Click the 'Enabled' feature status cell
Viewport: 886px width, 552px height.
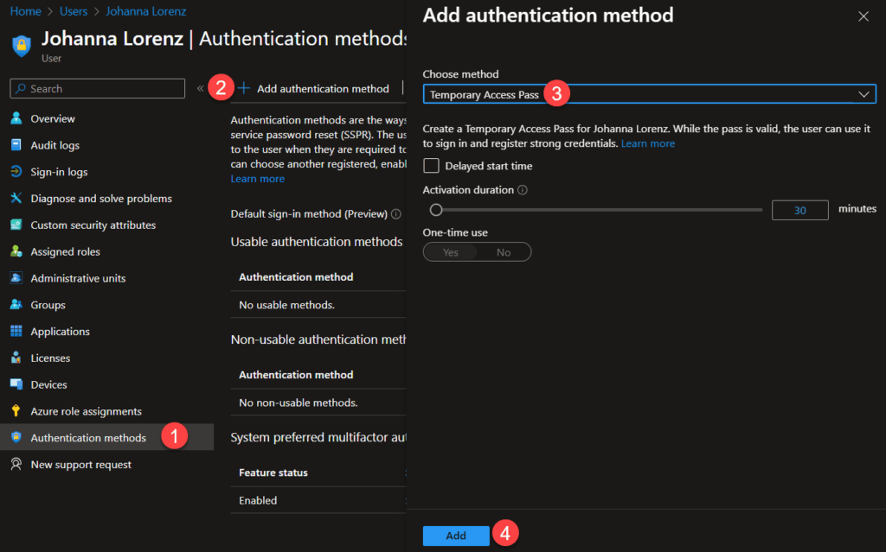(258, 500)
